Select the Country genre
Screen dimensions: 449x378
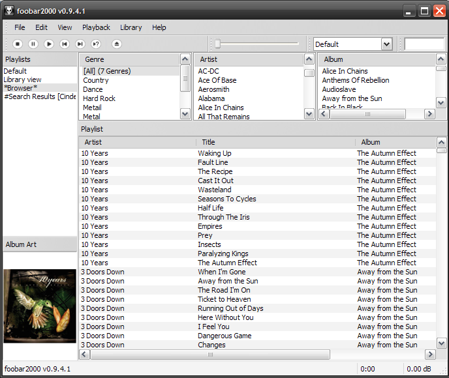(x=130, y=80)
